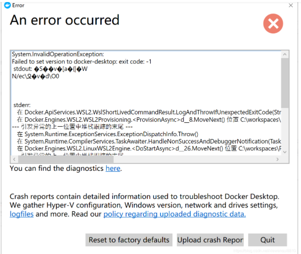Click the ExceptionDispatchInfo.Throw() stack line
301x254 pixels.
coord(108,134)
